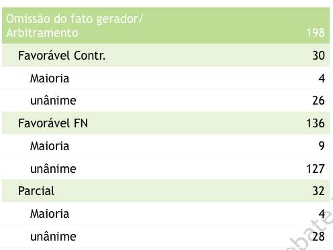Select unânime under Favorável Contr.
Viewport: 333px width, 250px height.
tap(53, 101)
